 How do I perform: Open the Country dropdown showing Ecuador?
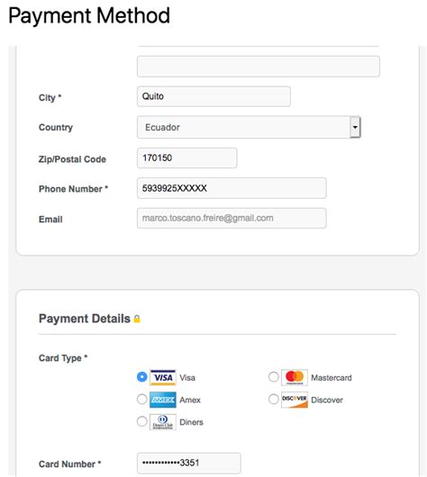(249, 127)
